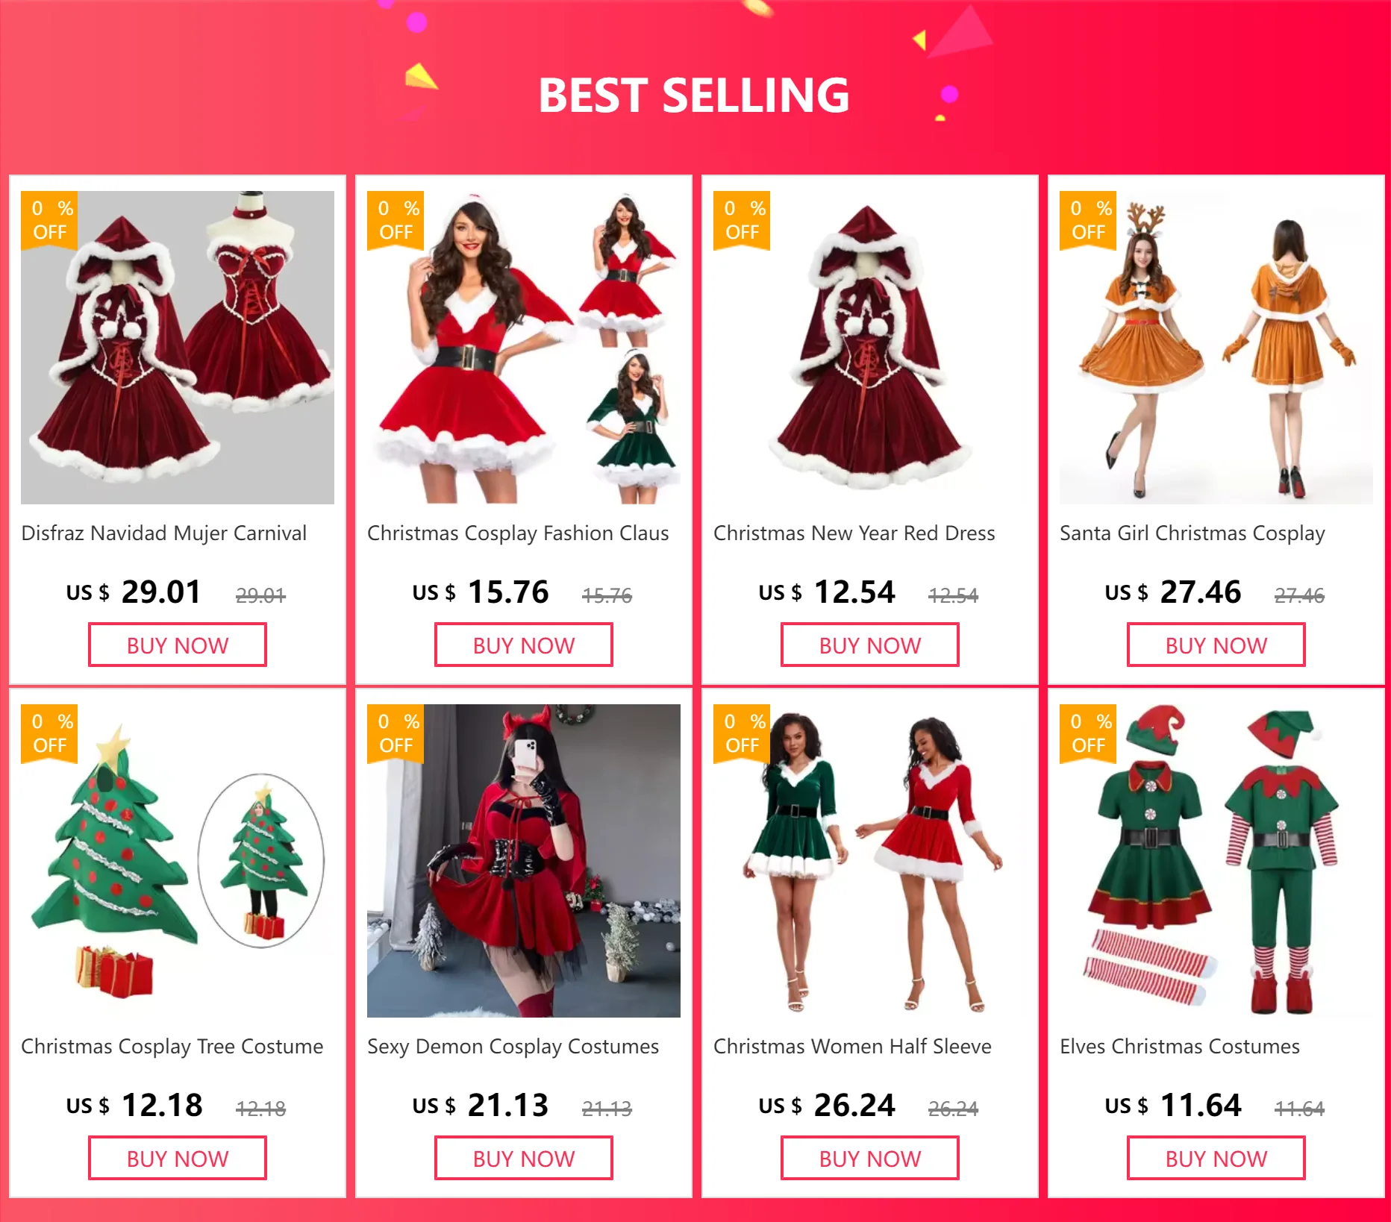The width and height of the screenshot is (1391, 1222).
Task: Click BUY NOW under the 12.54 red dress
Action: tap(870, 645)
